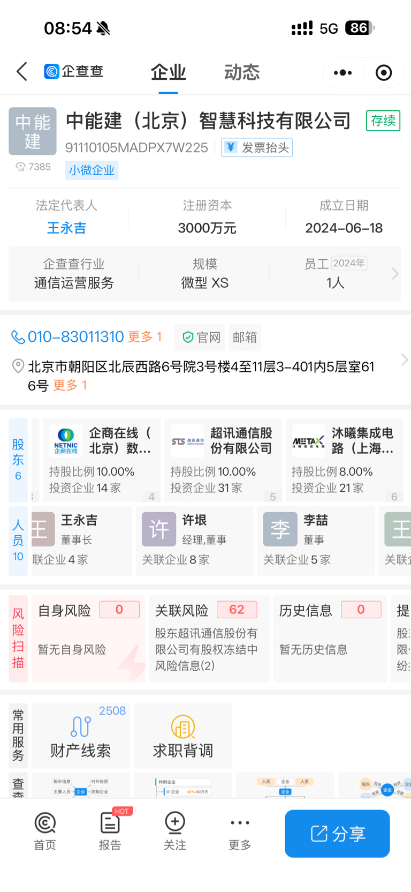411x892 pixels.
Task: Tap registered capital 3000万元
Action: [207, 228]
